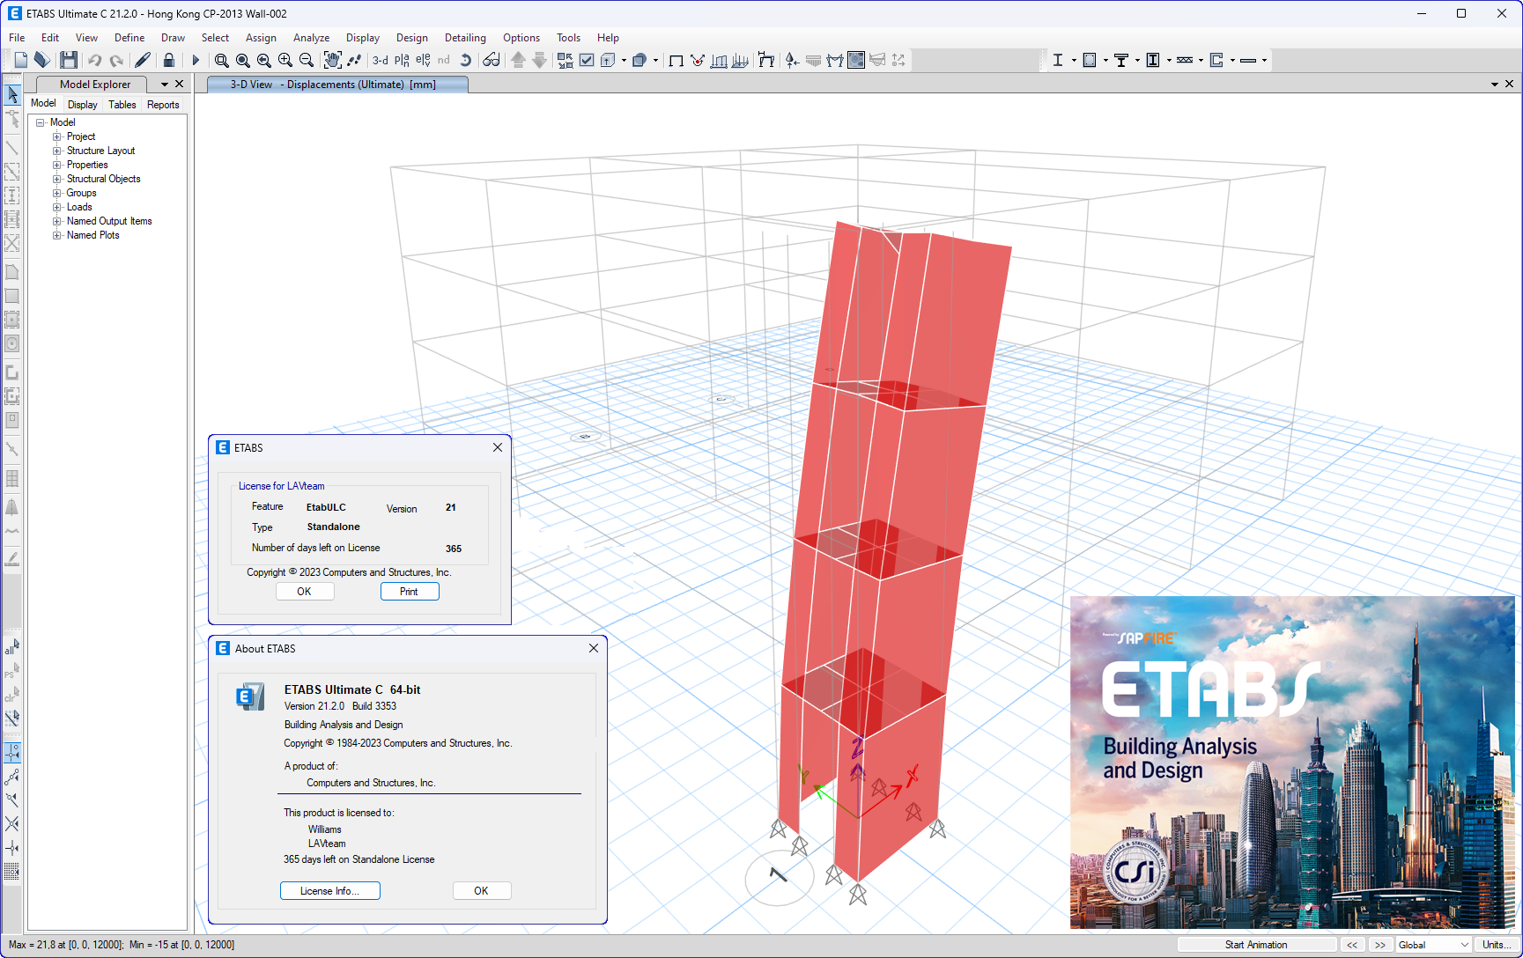Screen dimensions: 1523x958
Task: Toggle snap to fine grid icon
Action: tap(12, 872)
